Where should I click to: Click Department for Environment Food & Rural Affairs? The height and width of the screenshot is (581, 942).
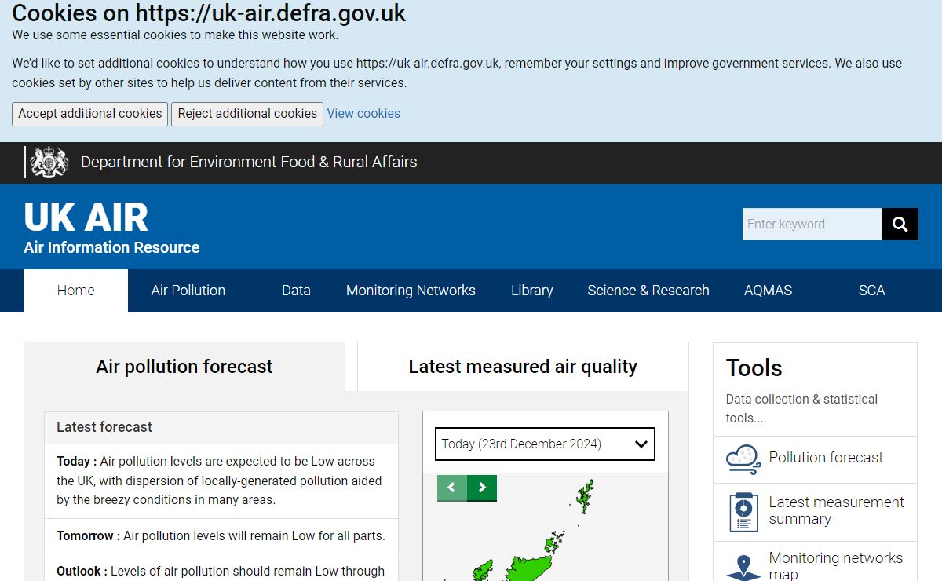pos(249,163)
